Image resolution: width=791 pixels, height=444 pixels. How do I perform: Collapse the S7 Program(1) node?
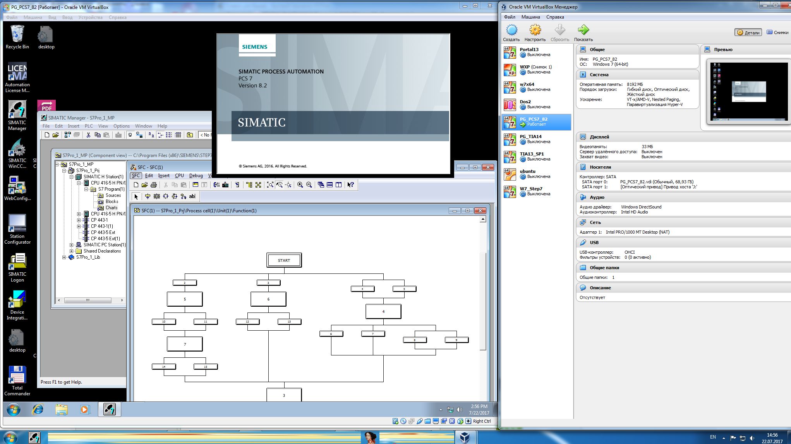coord(86,189)
